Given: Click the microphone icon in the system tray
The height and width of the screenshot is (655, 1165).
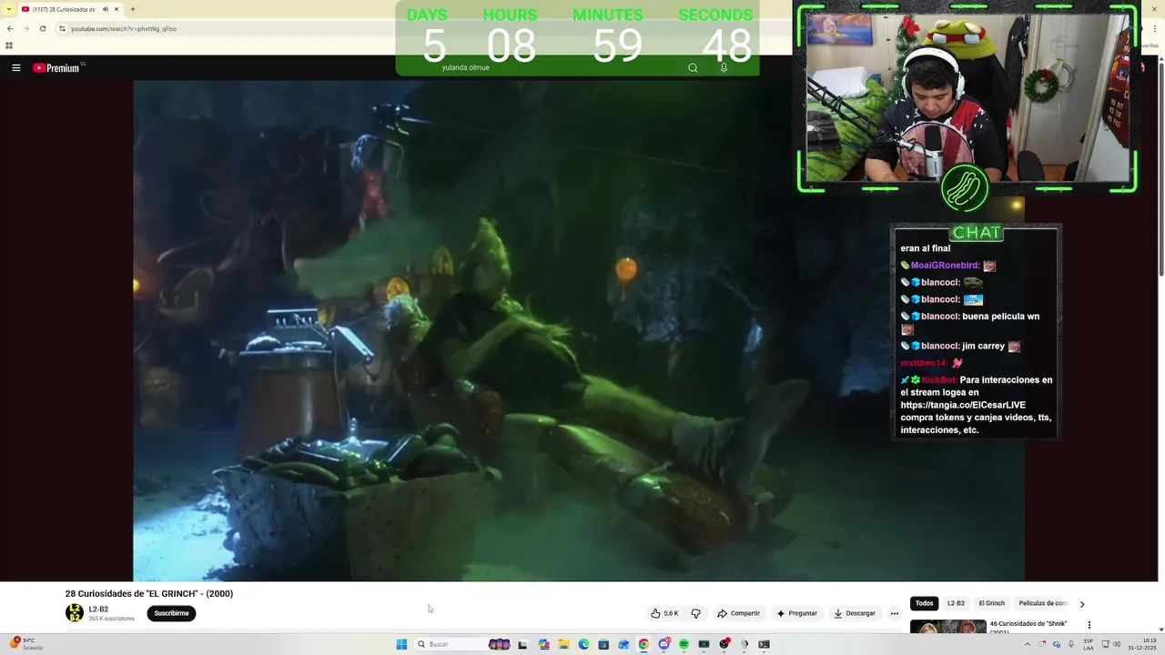Looking at the screenshot, I should tap(1071, 644).
